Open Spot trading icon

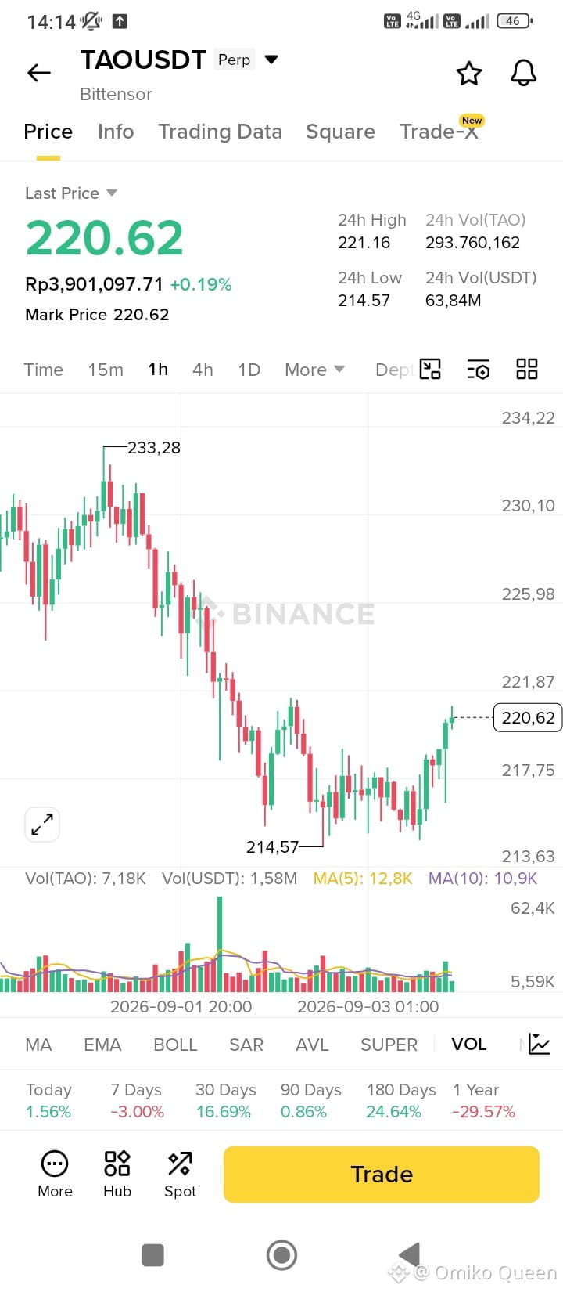[180, 1174]
